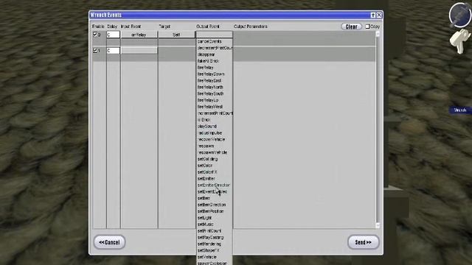Open event 1 input event dropdown
The width and height of the screenshot is (472, 265).
(139, 51)
